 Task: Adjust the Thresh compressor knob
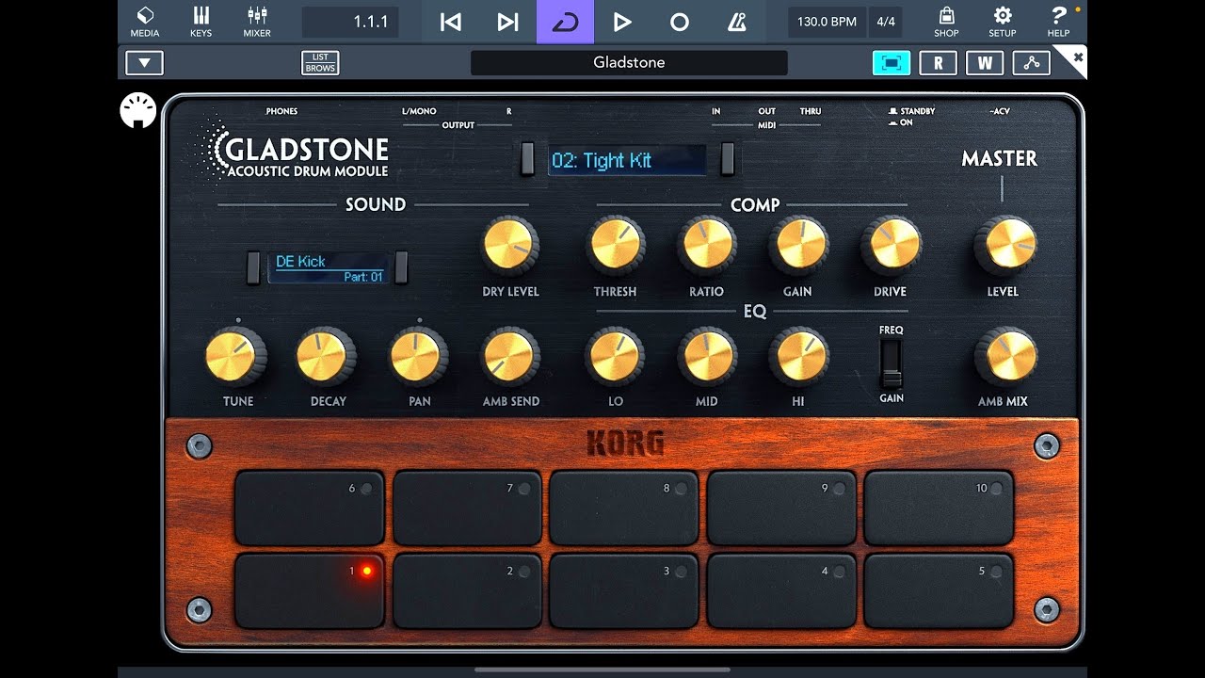[616, 244]
